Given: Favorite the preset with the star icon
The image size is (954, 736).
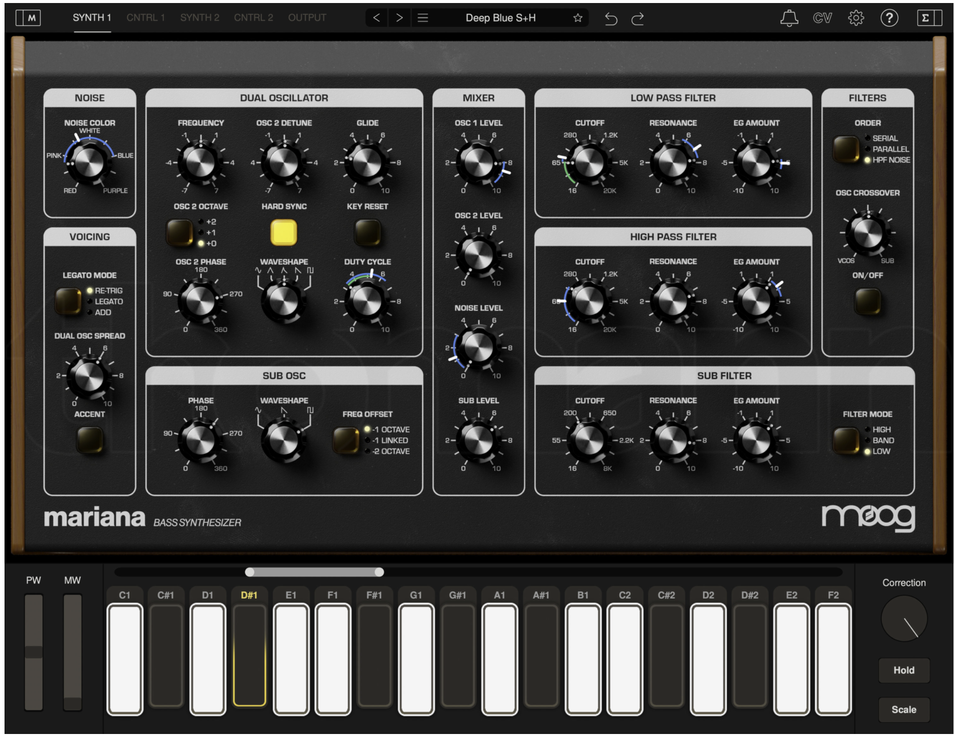Looking at the screenshot, I should (578, 18).
